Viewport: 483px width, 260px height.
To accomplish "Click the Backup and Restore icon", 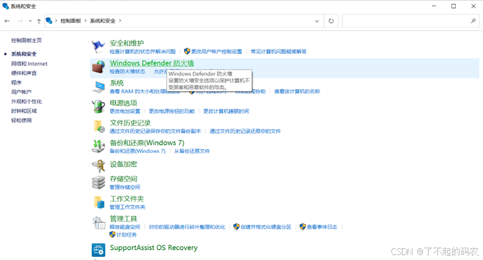I will pyautogui.click(x=98, y=146).
